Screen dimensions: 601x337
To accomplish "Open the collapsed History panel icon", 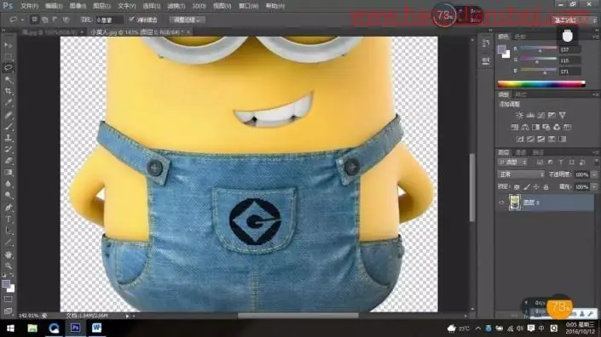I will pos(486,43).
